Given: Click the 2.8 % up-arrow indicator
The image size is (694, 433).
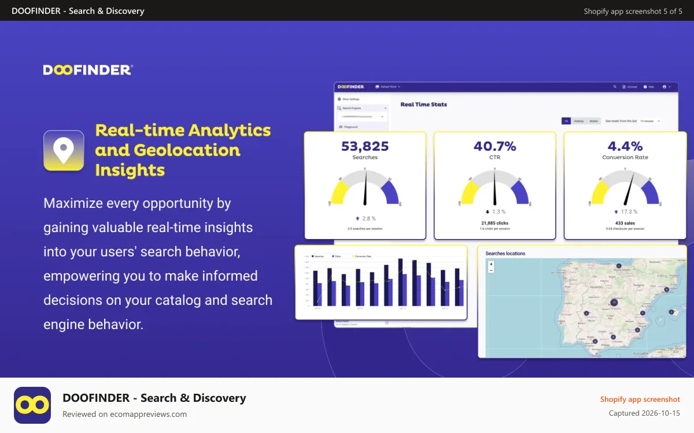Looking at the screenshot, I should tap(365, 218).
